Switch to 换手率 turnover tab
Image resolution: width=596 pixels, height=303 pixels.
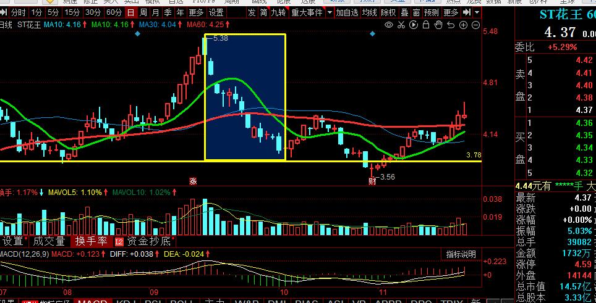[x=90, y=241]
